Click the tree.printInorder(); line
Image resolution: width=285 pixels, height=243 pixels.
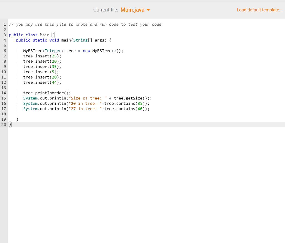click(x=47, y=93)
